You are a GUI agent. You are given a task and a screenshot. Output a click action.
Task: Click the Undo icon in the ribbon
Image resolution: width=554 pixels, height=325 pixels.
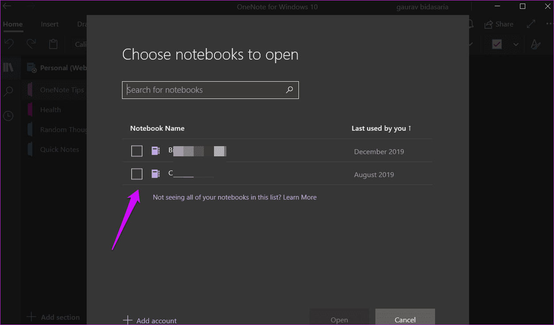(x=9, y=44)
